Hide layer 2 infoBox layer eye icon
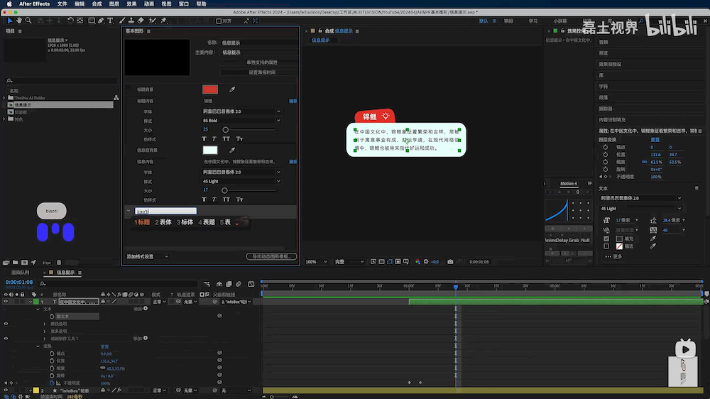The width and height of the screenshot is (710, 399). coord(6,390)
